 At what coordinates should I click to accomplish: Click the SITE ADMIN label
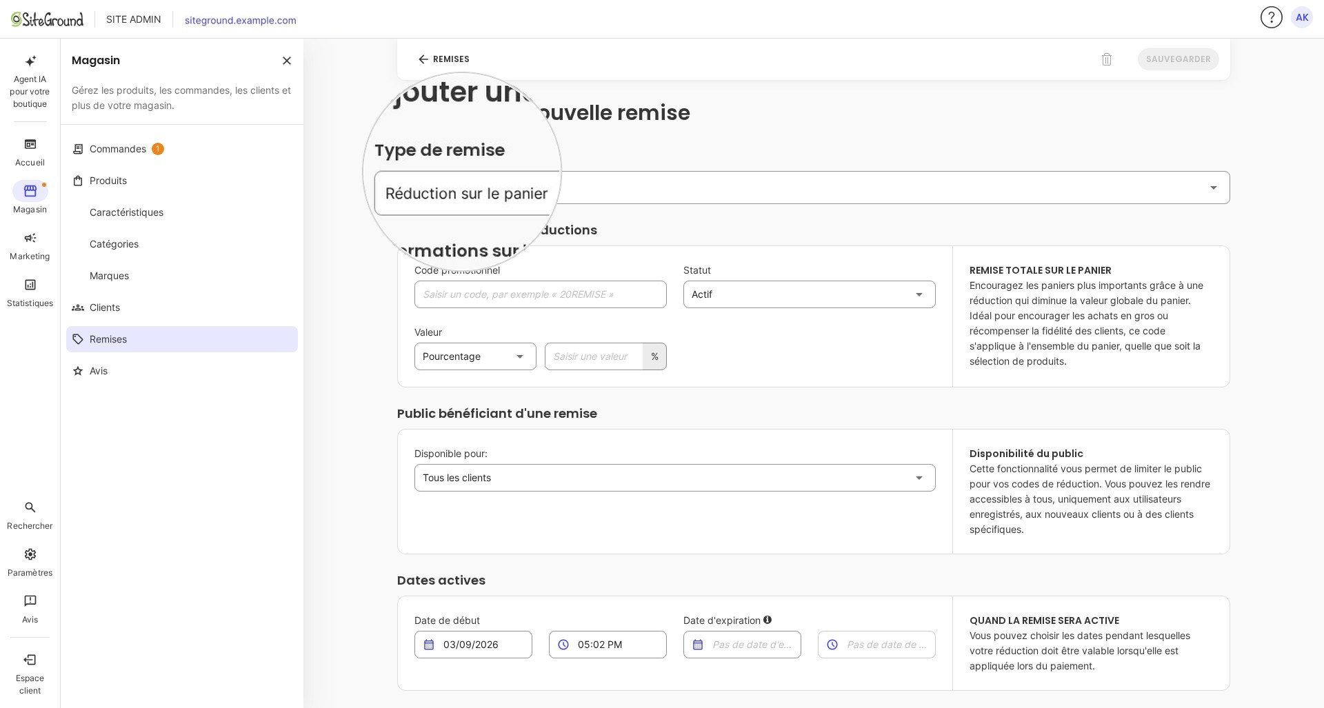pyautogui.click(x=134, y=19)
